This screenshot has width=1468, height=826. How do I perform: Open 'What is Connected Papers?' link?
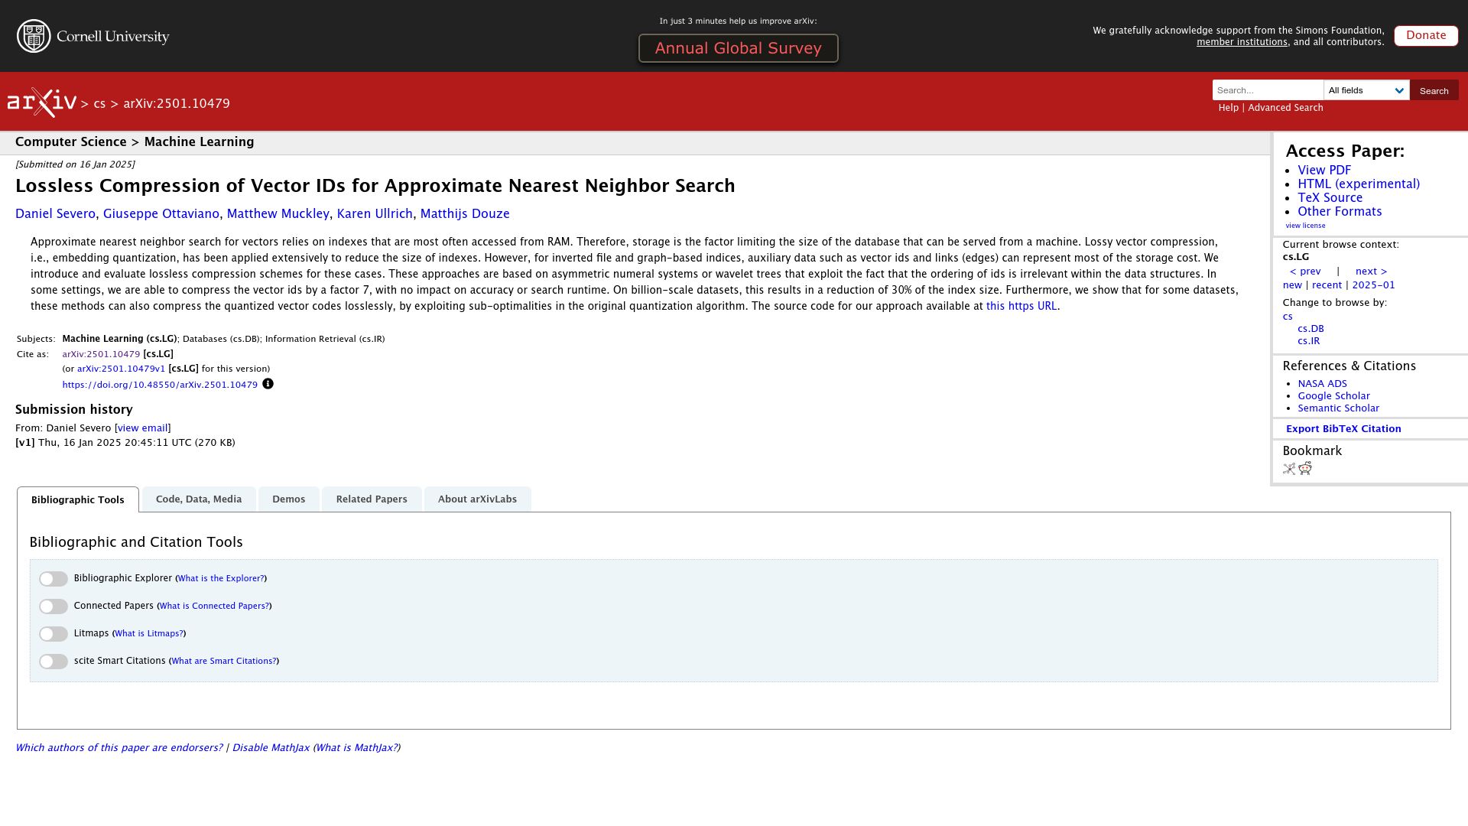pyautogui.click(x=214, y=606)
